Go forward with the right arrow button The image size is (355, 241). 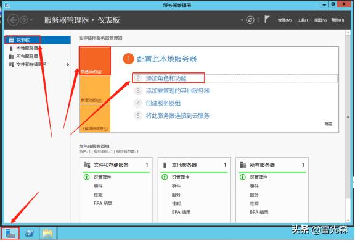pyautogui.click(x=24, y=20)
